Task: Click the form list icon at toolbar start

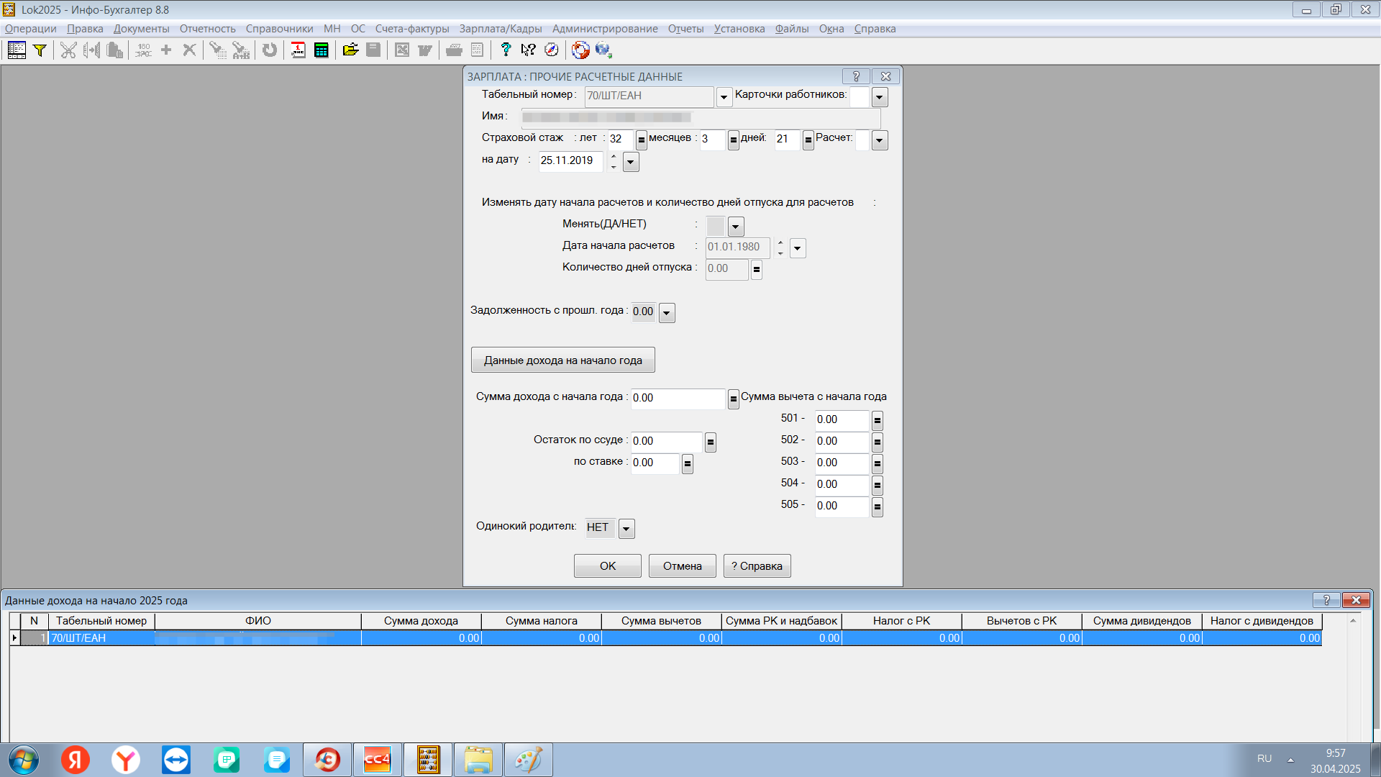Action: [17, 50]
